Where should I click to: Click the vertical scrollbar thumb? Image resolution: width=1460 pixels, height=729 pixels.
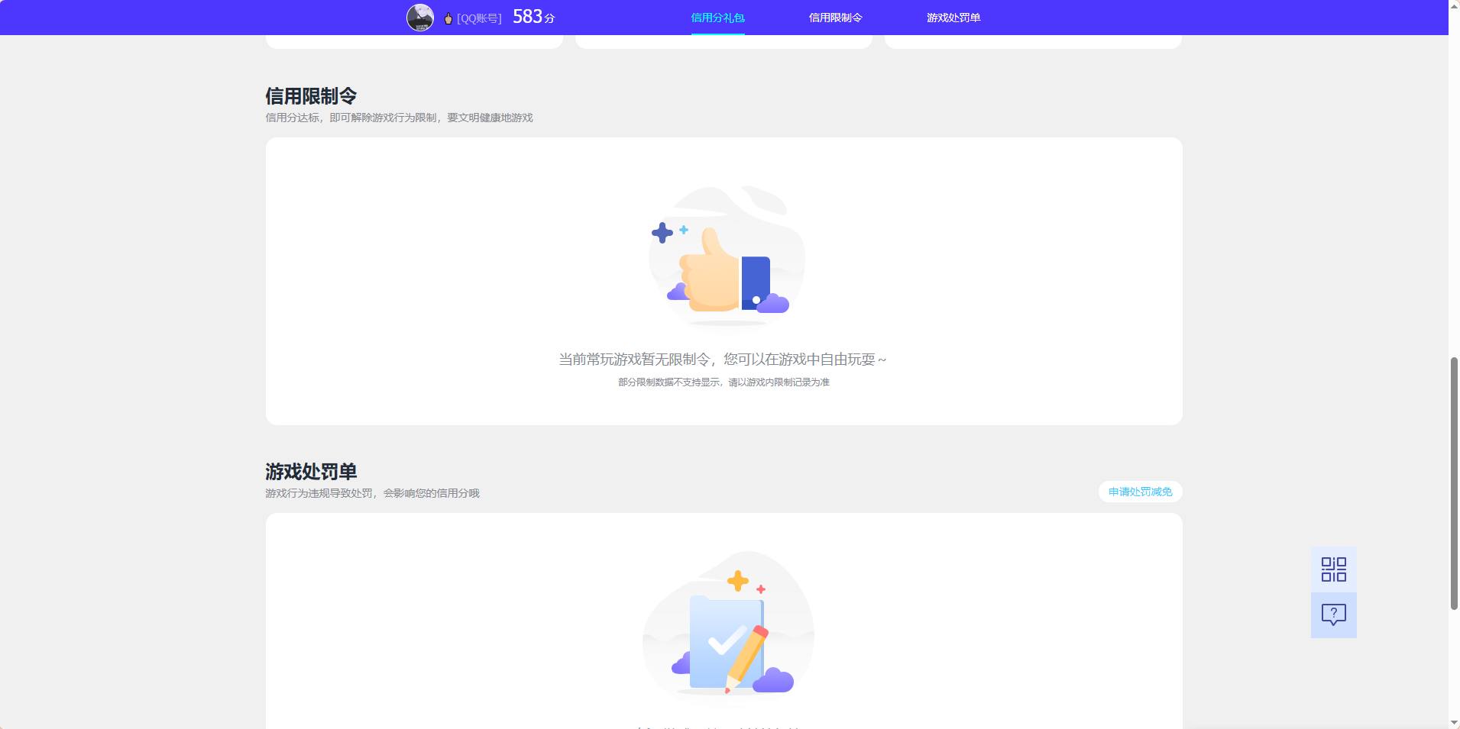click(1454, 482)
